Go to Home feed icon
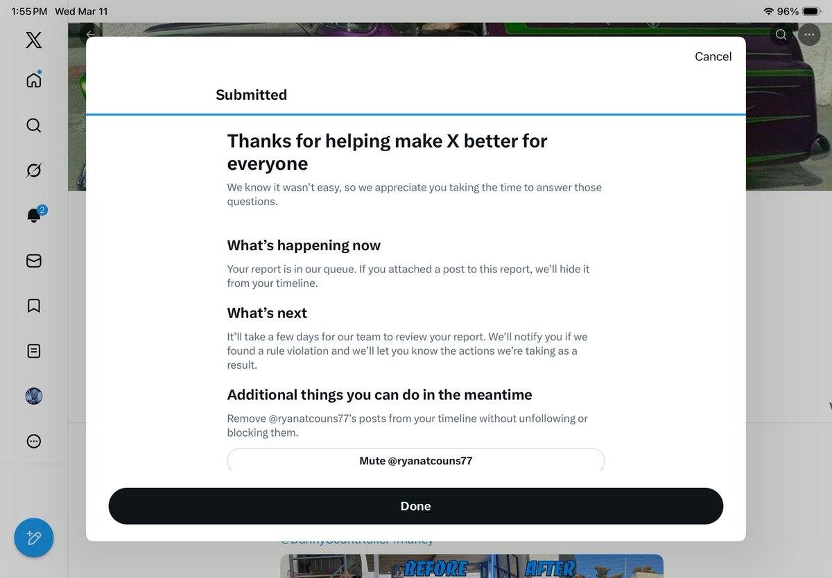The height and width of the screenshot is (578, 832). [33, 80]
